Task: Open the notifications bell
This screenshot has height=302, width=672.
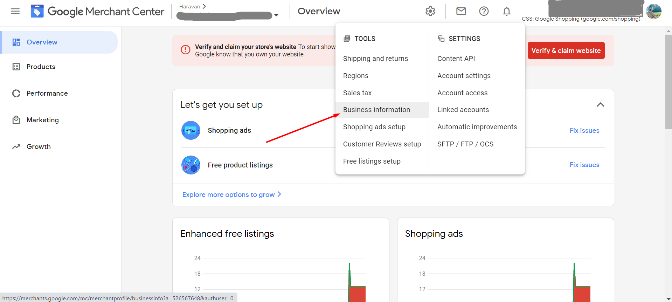Action: pos(506,11)
